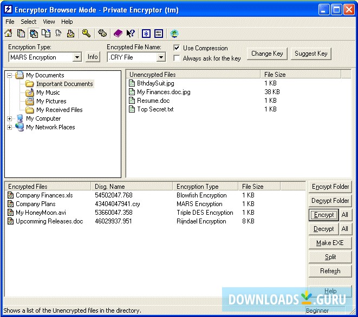Image resolution: width=358 pixels, height=317 pixels.
Task: Select the Top Secret.txt unencrypted file
Action: coord(155,109)
